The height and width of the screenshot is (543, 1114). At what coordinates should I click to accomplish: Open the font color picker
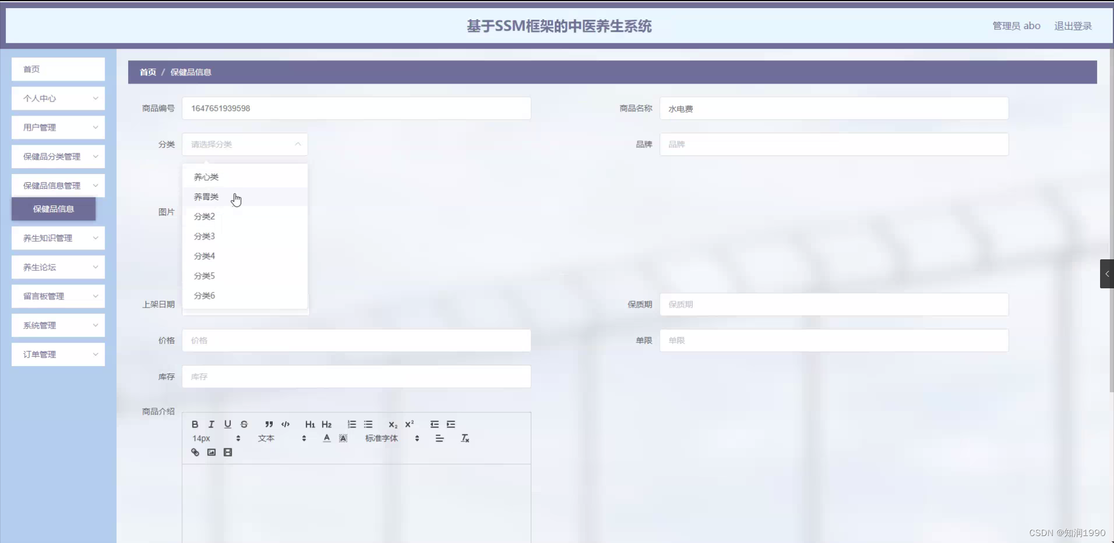(326, 438)
